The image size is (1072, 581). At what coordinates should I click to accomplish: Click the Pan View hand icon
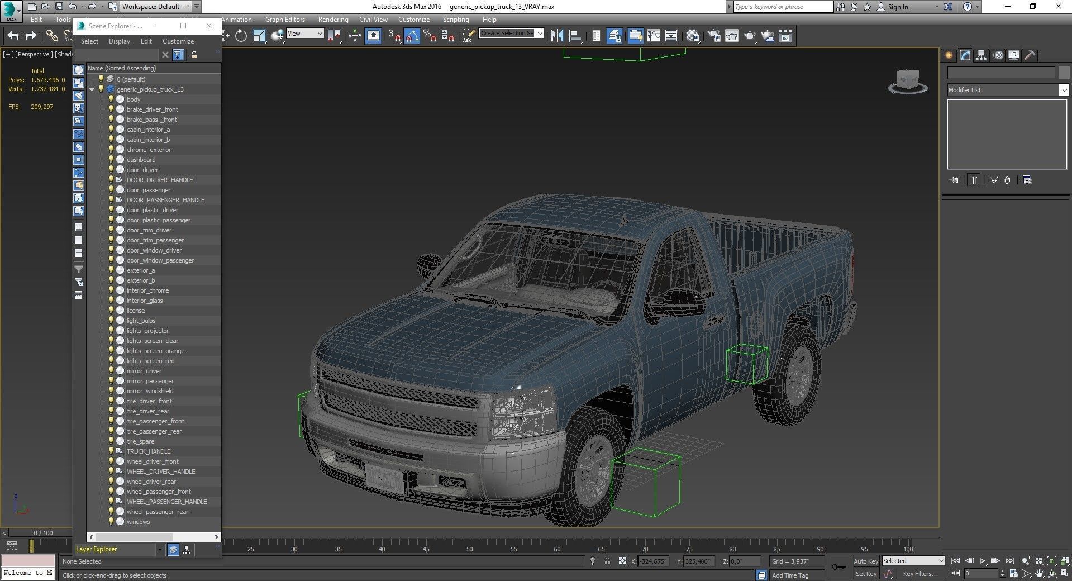coord(1040,574)
